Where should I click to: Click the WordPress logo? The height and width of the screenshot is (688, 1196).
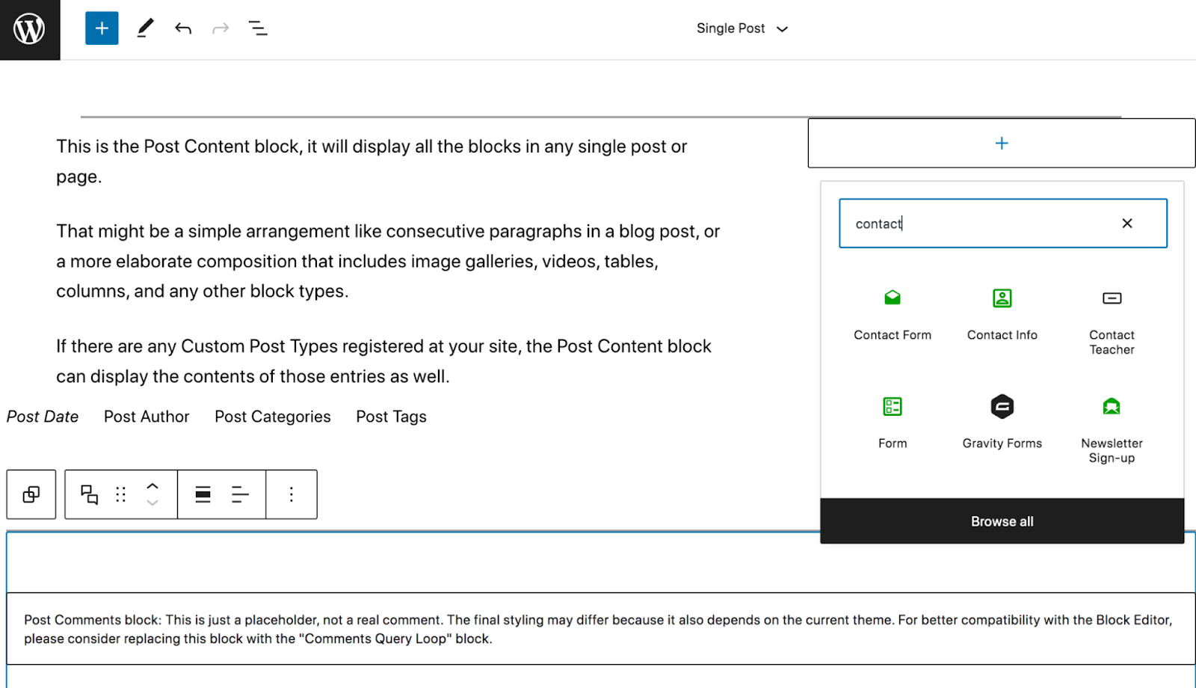point(30,28)
